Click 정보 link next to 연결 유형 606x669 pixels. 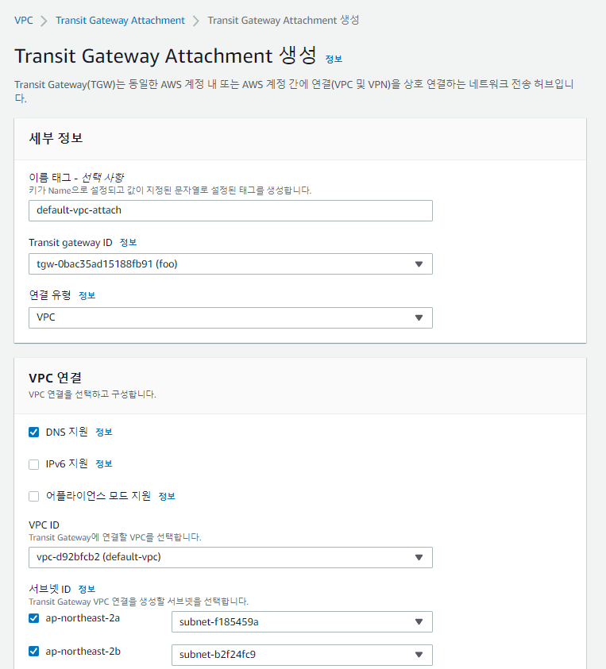pyautogui.click(x=87, y=295)
